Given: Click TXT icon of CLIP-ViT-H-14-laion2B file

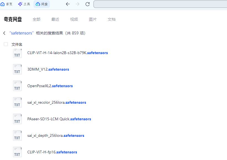Looking at the screenshot, I should coord(17,53).
